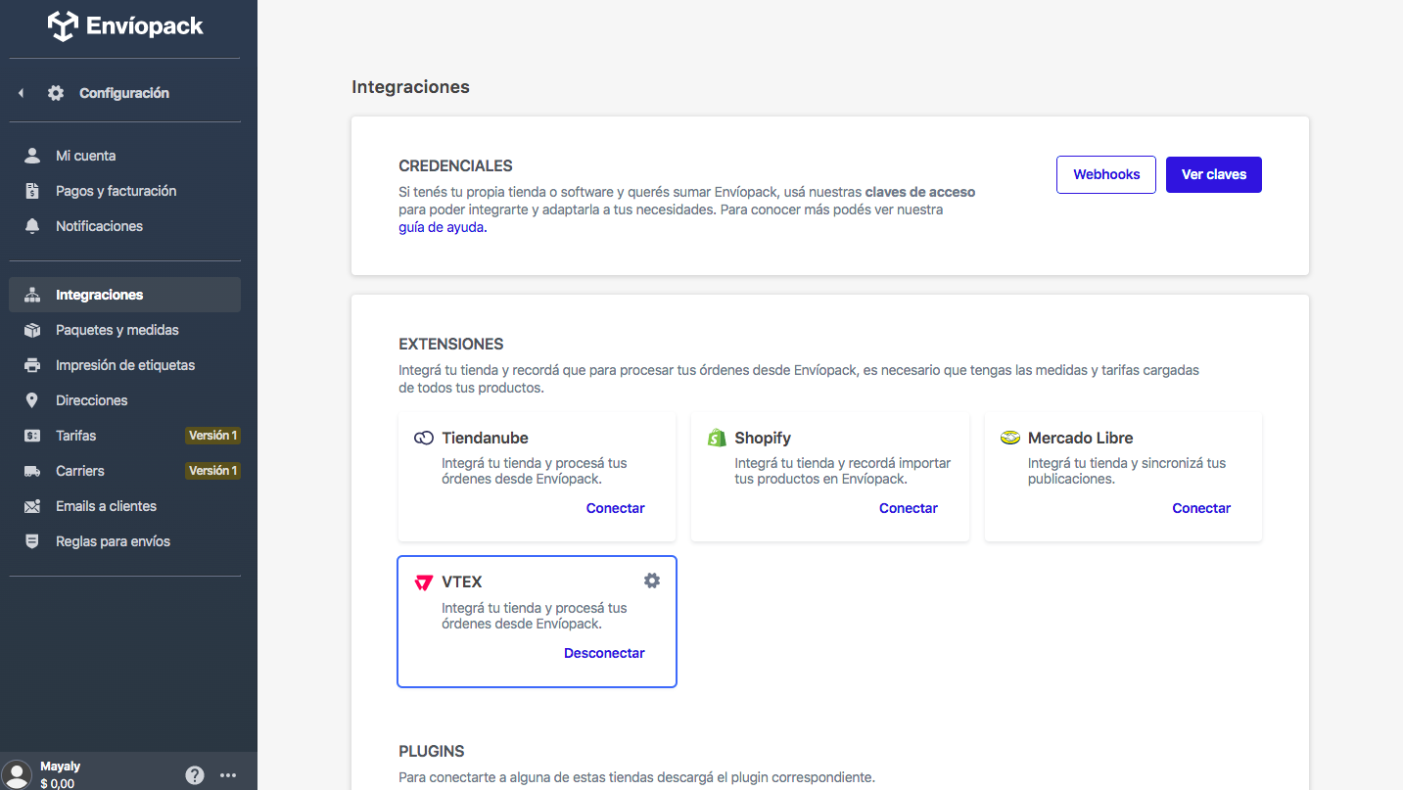
Task: Click the Envíopack logo
Action: (x=125, y=26)
